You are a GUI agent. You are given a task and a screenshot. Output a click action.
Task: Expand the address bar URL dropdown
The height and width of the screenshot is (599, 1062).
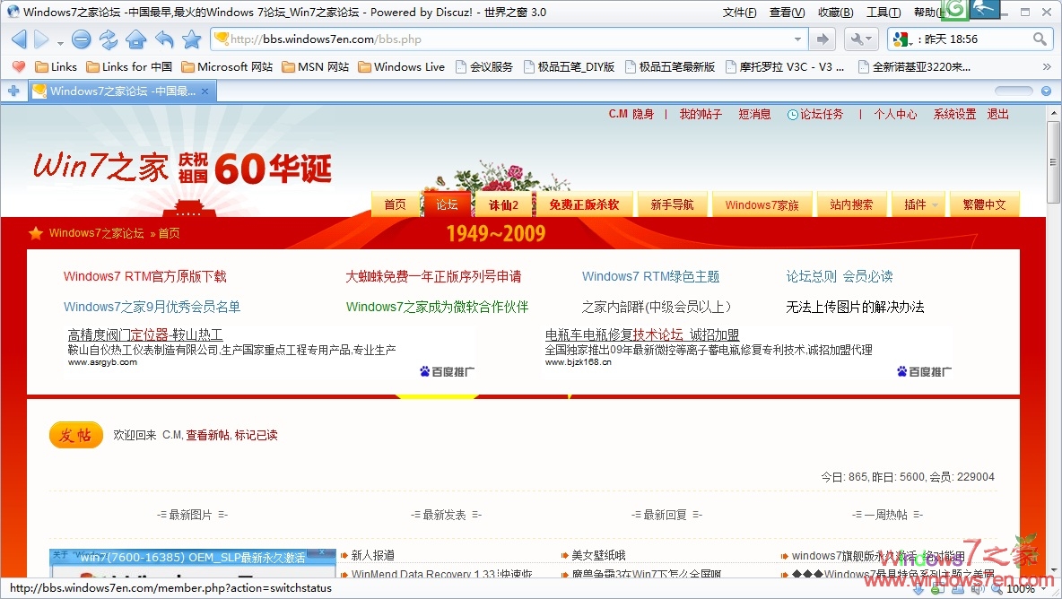click(x=797, y=39)
